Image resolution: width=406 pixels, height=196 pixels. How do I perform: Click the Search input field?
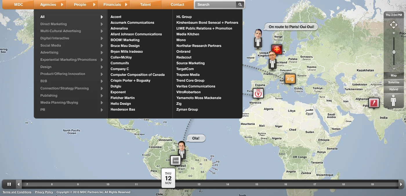click(x=216, y=5)
